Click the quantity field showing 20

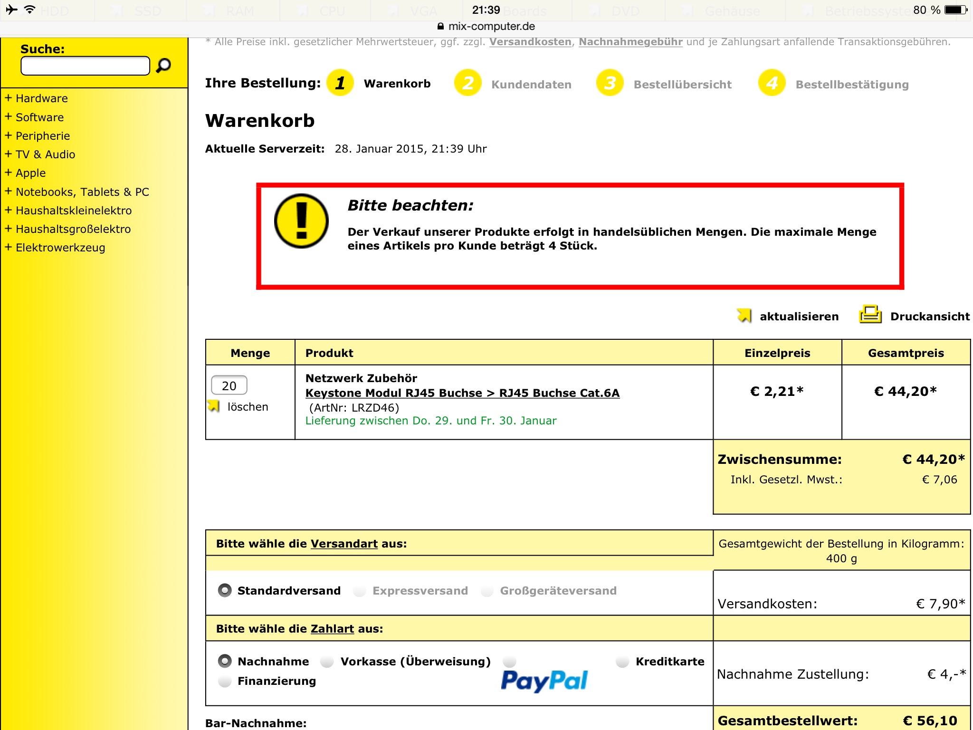pyautogui.click(x=229, y=385)
